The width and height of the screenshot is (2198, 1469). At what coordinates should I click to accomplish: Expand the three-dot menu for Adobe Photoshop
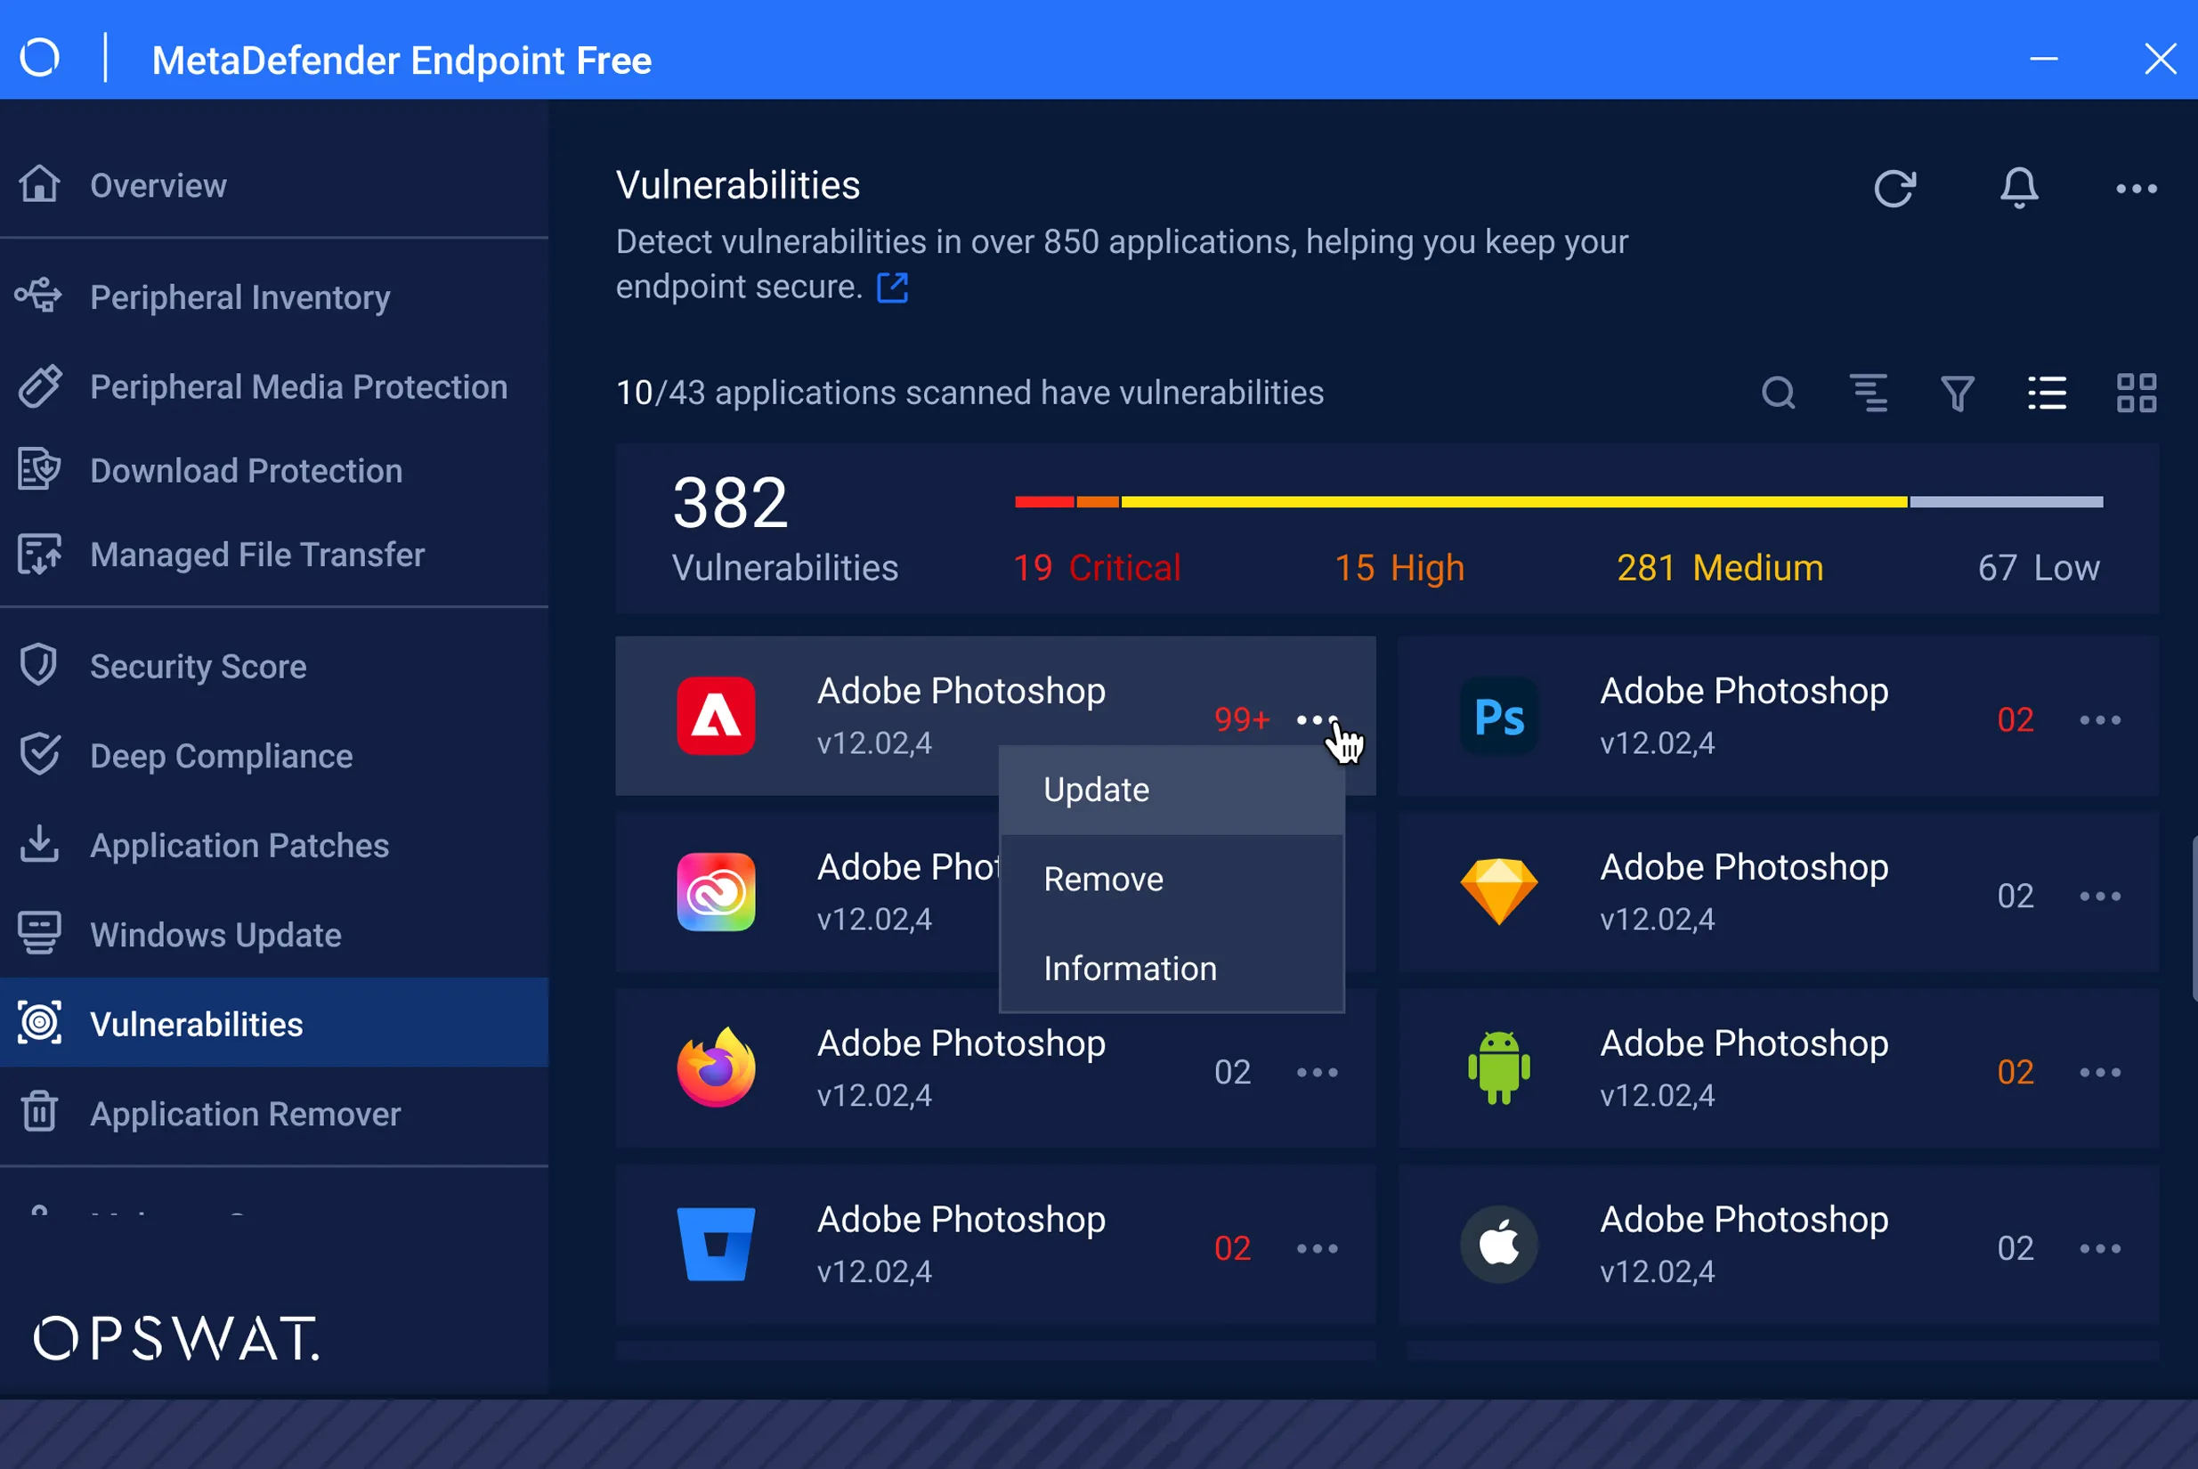(1316, 718)
